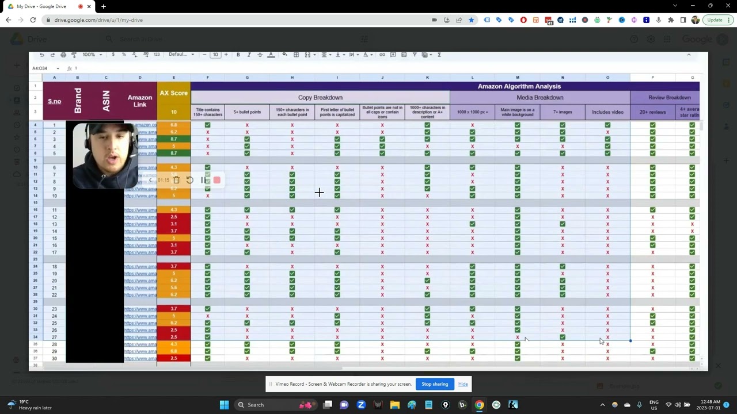Click the redo arrow in the Sheets toolbar
The width and height of the screenshot is (737, 414).
coord(52,55)
